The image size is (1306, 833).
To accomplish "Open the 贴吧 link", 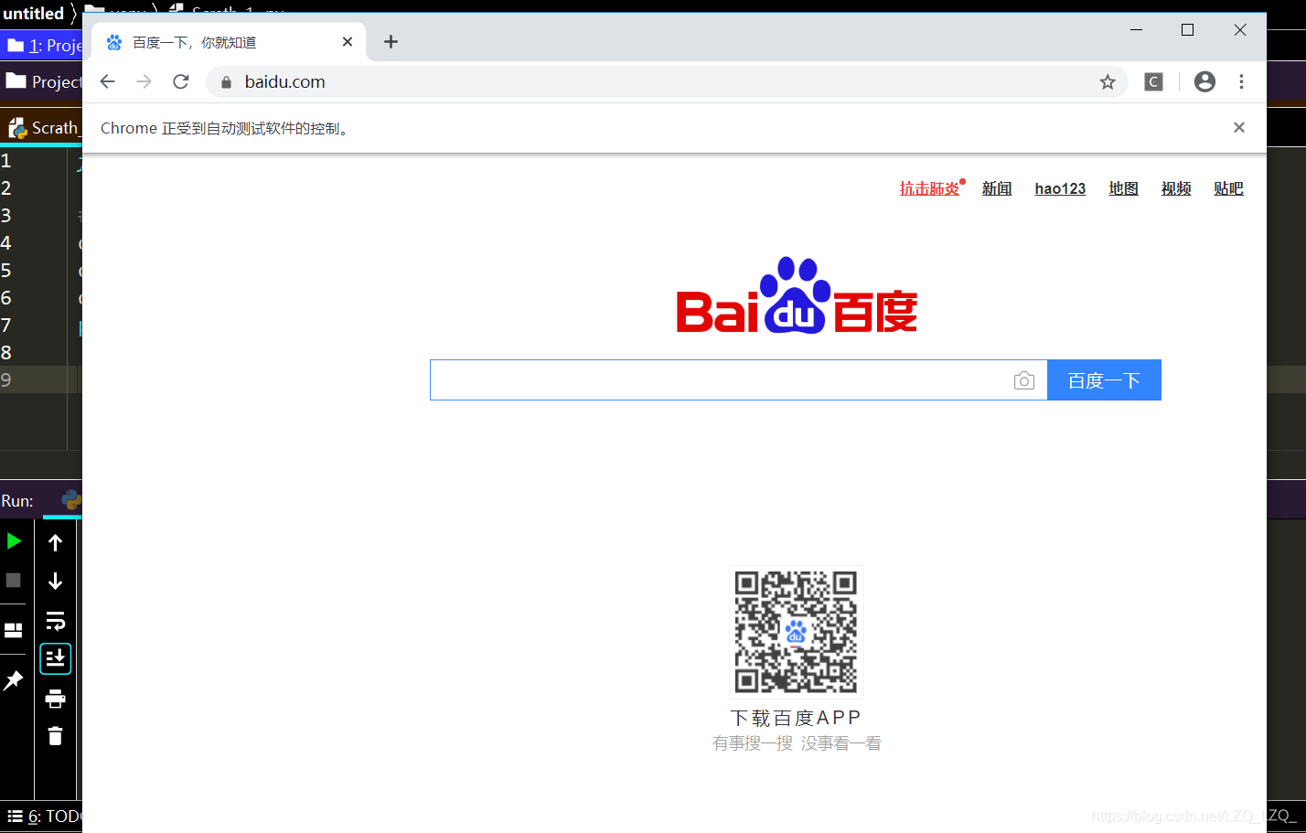I will [x=1228, y=188].
